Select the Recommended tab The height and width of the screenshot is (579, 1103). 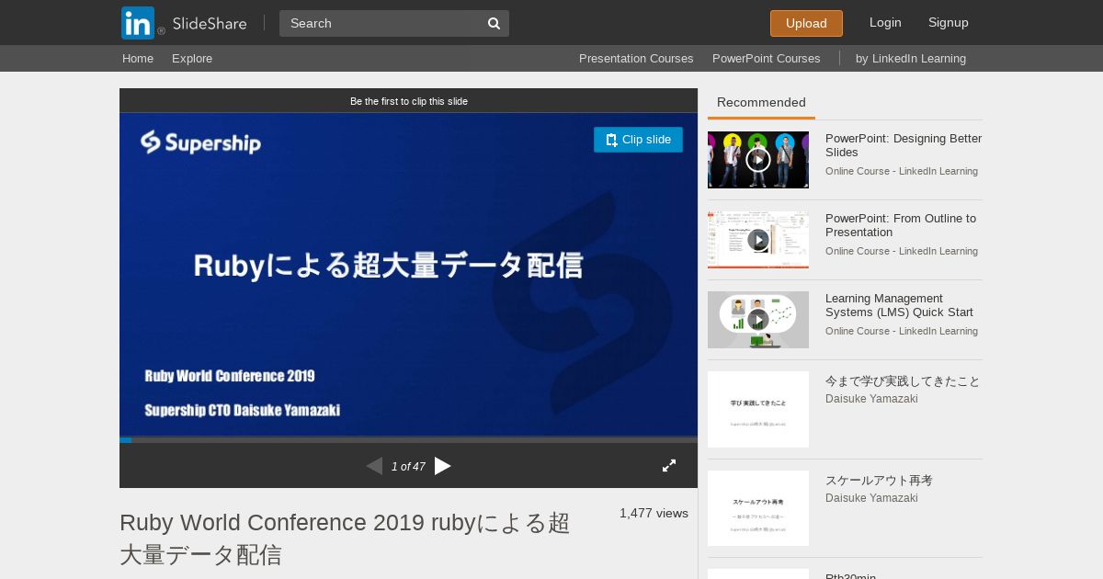coord(761,103)
